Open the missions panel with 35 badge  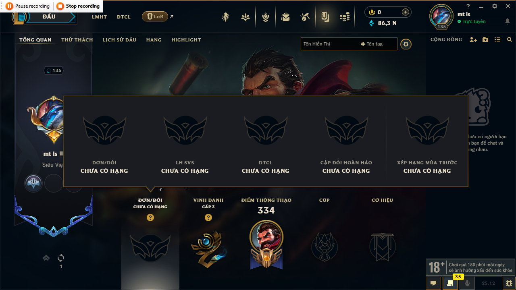click(x=450, y=283)
